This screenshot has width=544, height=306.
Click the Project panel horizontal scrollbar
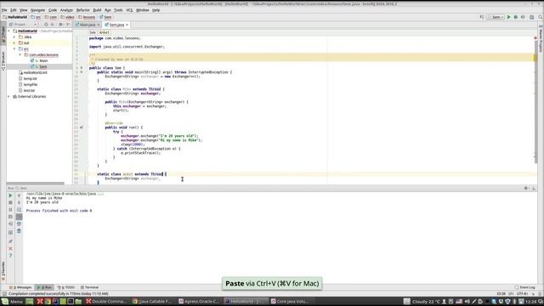36,184
